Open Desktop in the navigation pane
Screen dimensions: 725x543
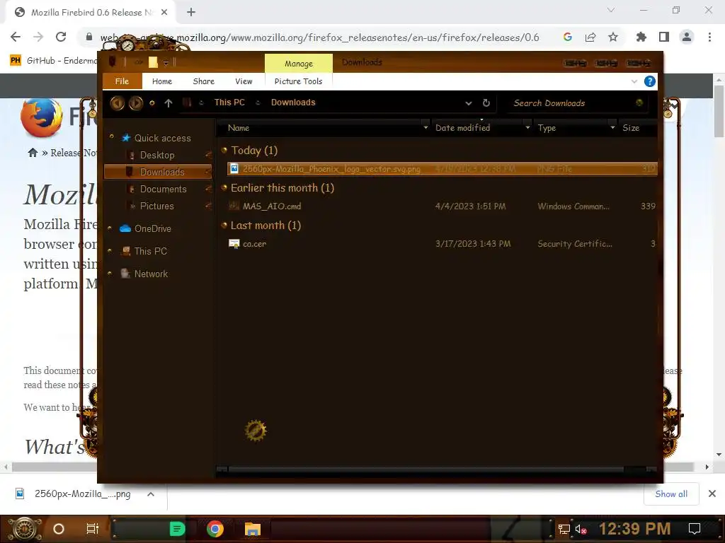tap(157, 155)
